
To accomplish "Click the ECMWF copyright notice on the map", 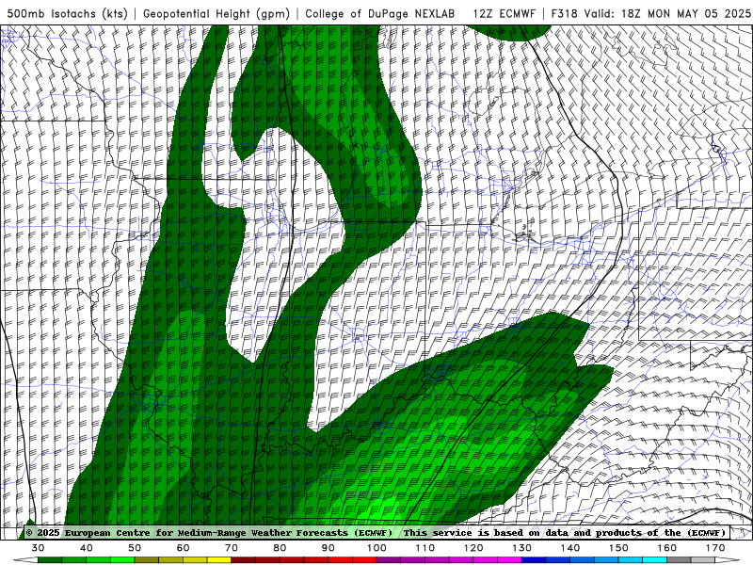I will [209, 532].
